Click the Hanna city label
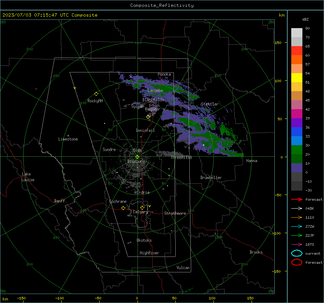Image resolution: width=324 pixels, height=303 pixels. (252, 161)
